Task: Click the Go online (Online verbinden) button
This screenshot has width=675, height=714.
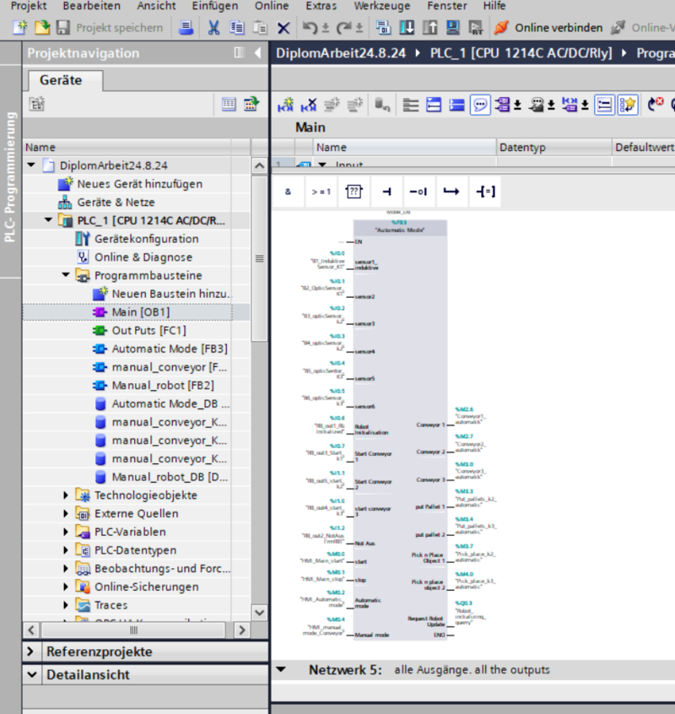Action: coord(550,28)
